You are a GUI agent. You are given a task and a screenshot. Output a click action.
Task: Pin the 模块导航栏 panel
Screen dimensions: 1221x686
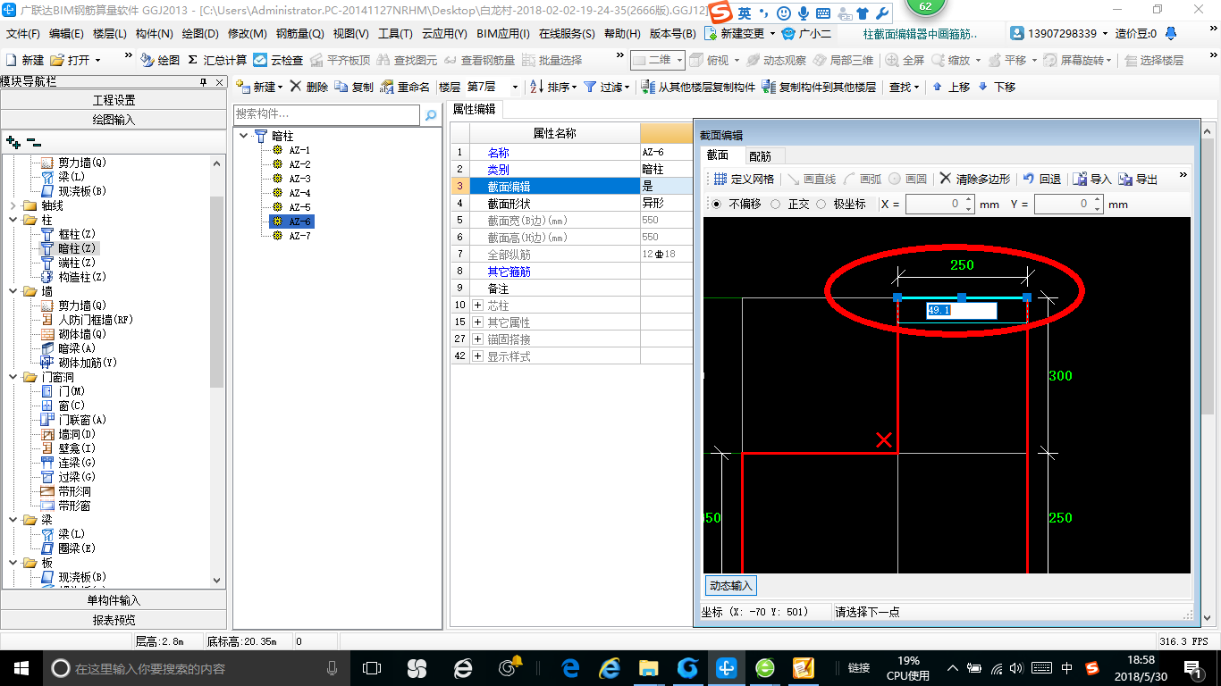(203, 81)
